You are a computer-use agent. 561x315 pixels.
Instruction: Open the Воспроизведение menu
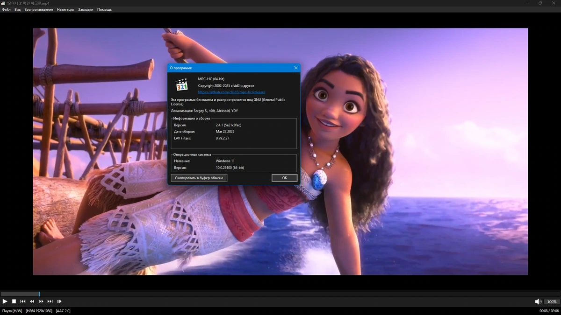point(39,9)
